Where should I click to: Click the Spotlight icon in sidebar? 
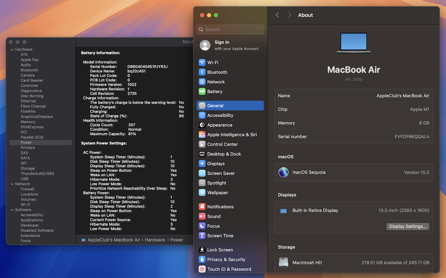(202, 183)
